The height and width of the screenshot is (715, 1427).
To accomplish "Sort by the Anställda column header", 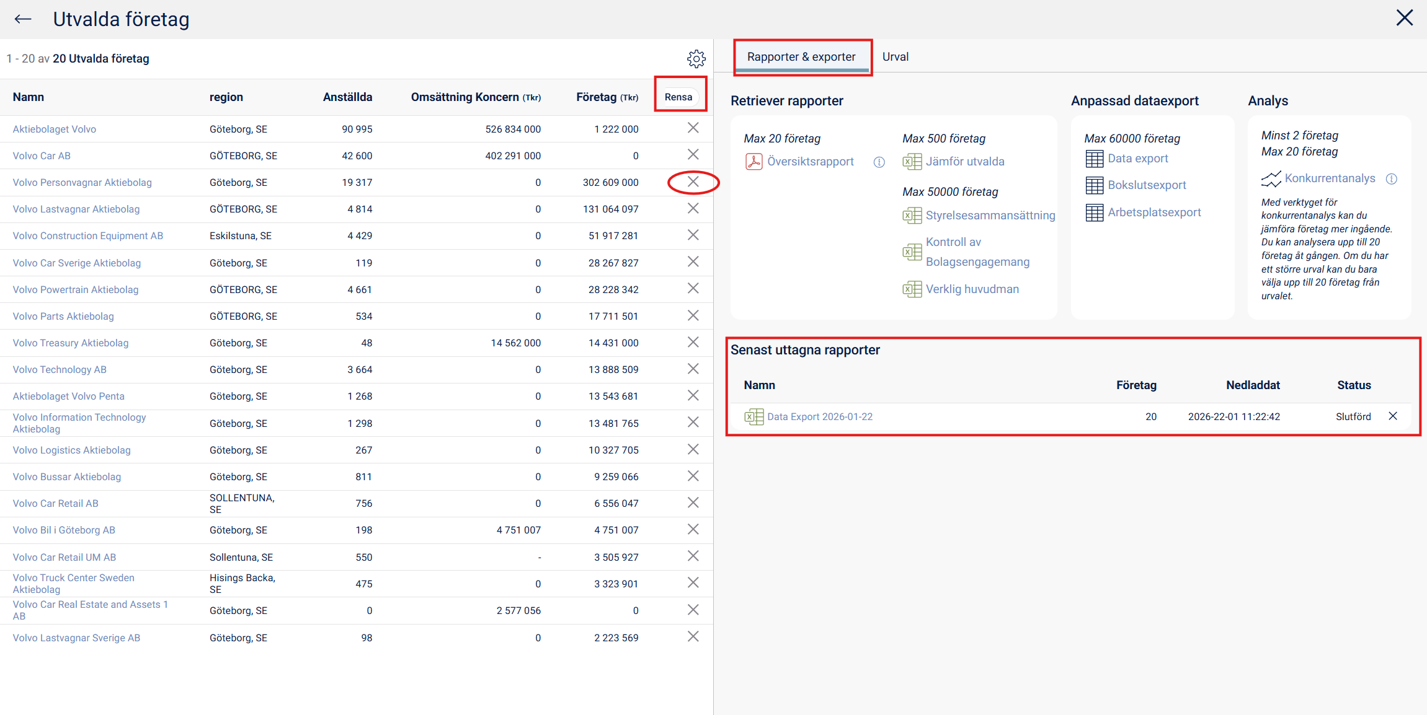I will point(347,97).
